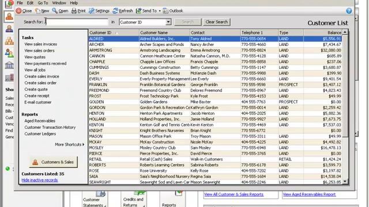Open Aged Receivables report
369x207 pixels.
click(x=40, y=121)
